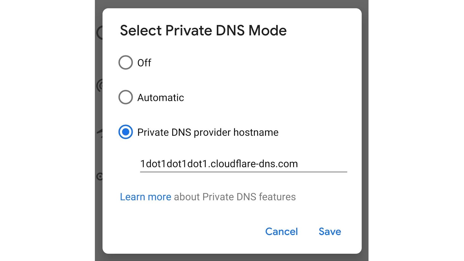Screen dimensions: 464x261
Task: Click the "Off" option label
Action: (144, 63)
